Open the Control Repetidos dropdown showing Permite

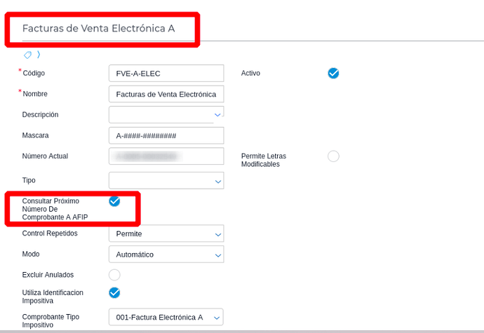166,233
